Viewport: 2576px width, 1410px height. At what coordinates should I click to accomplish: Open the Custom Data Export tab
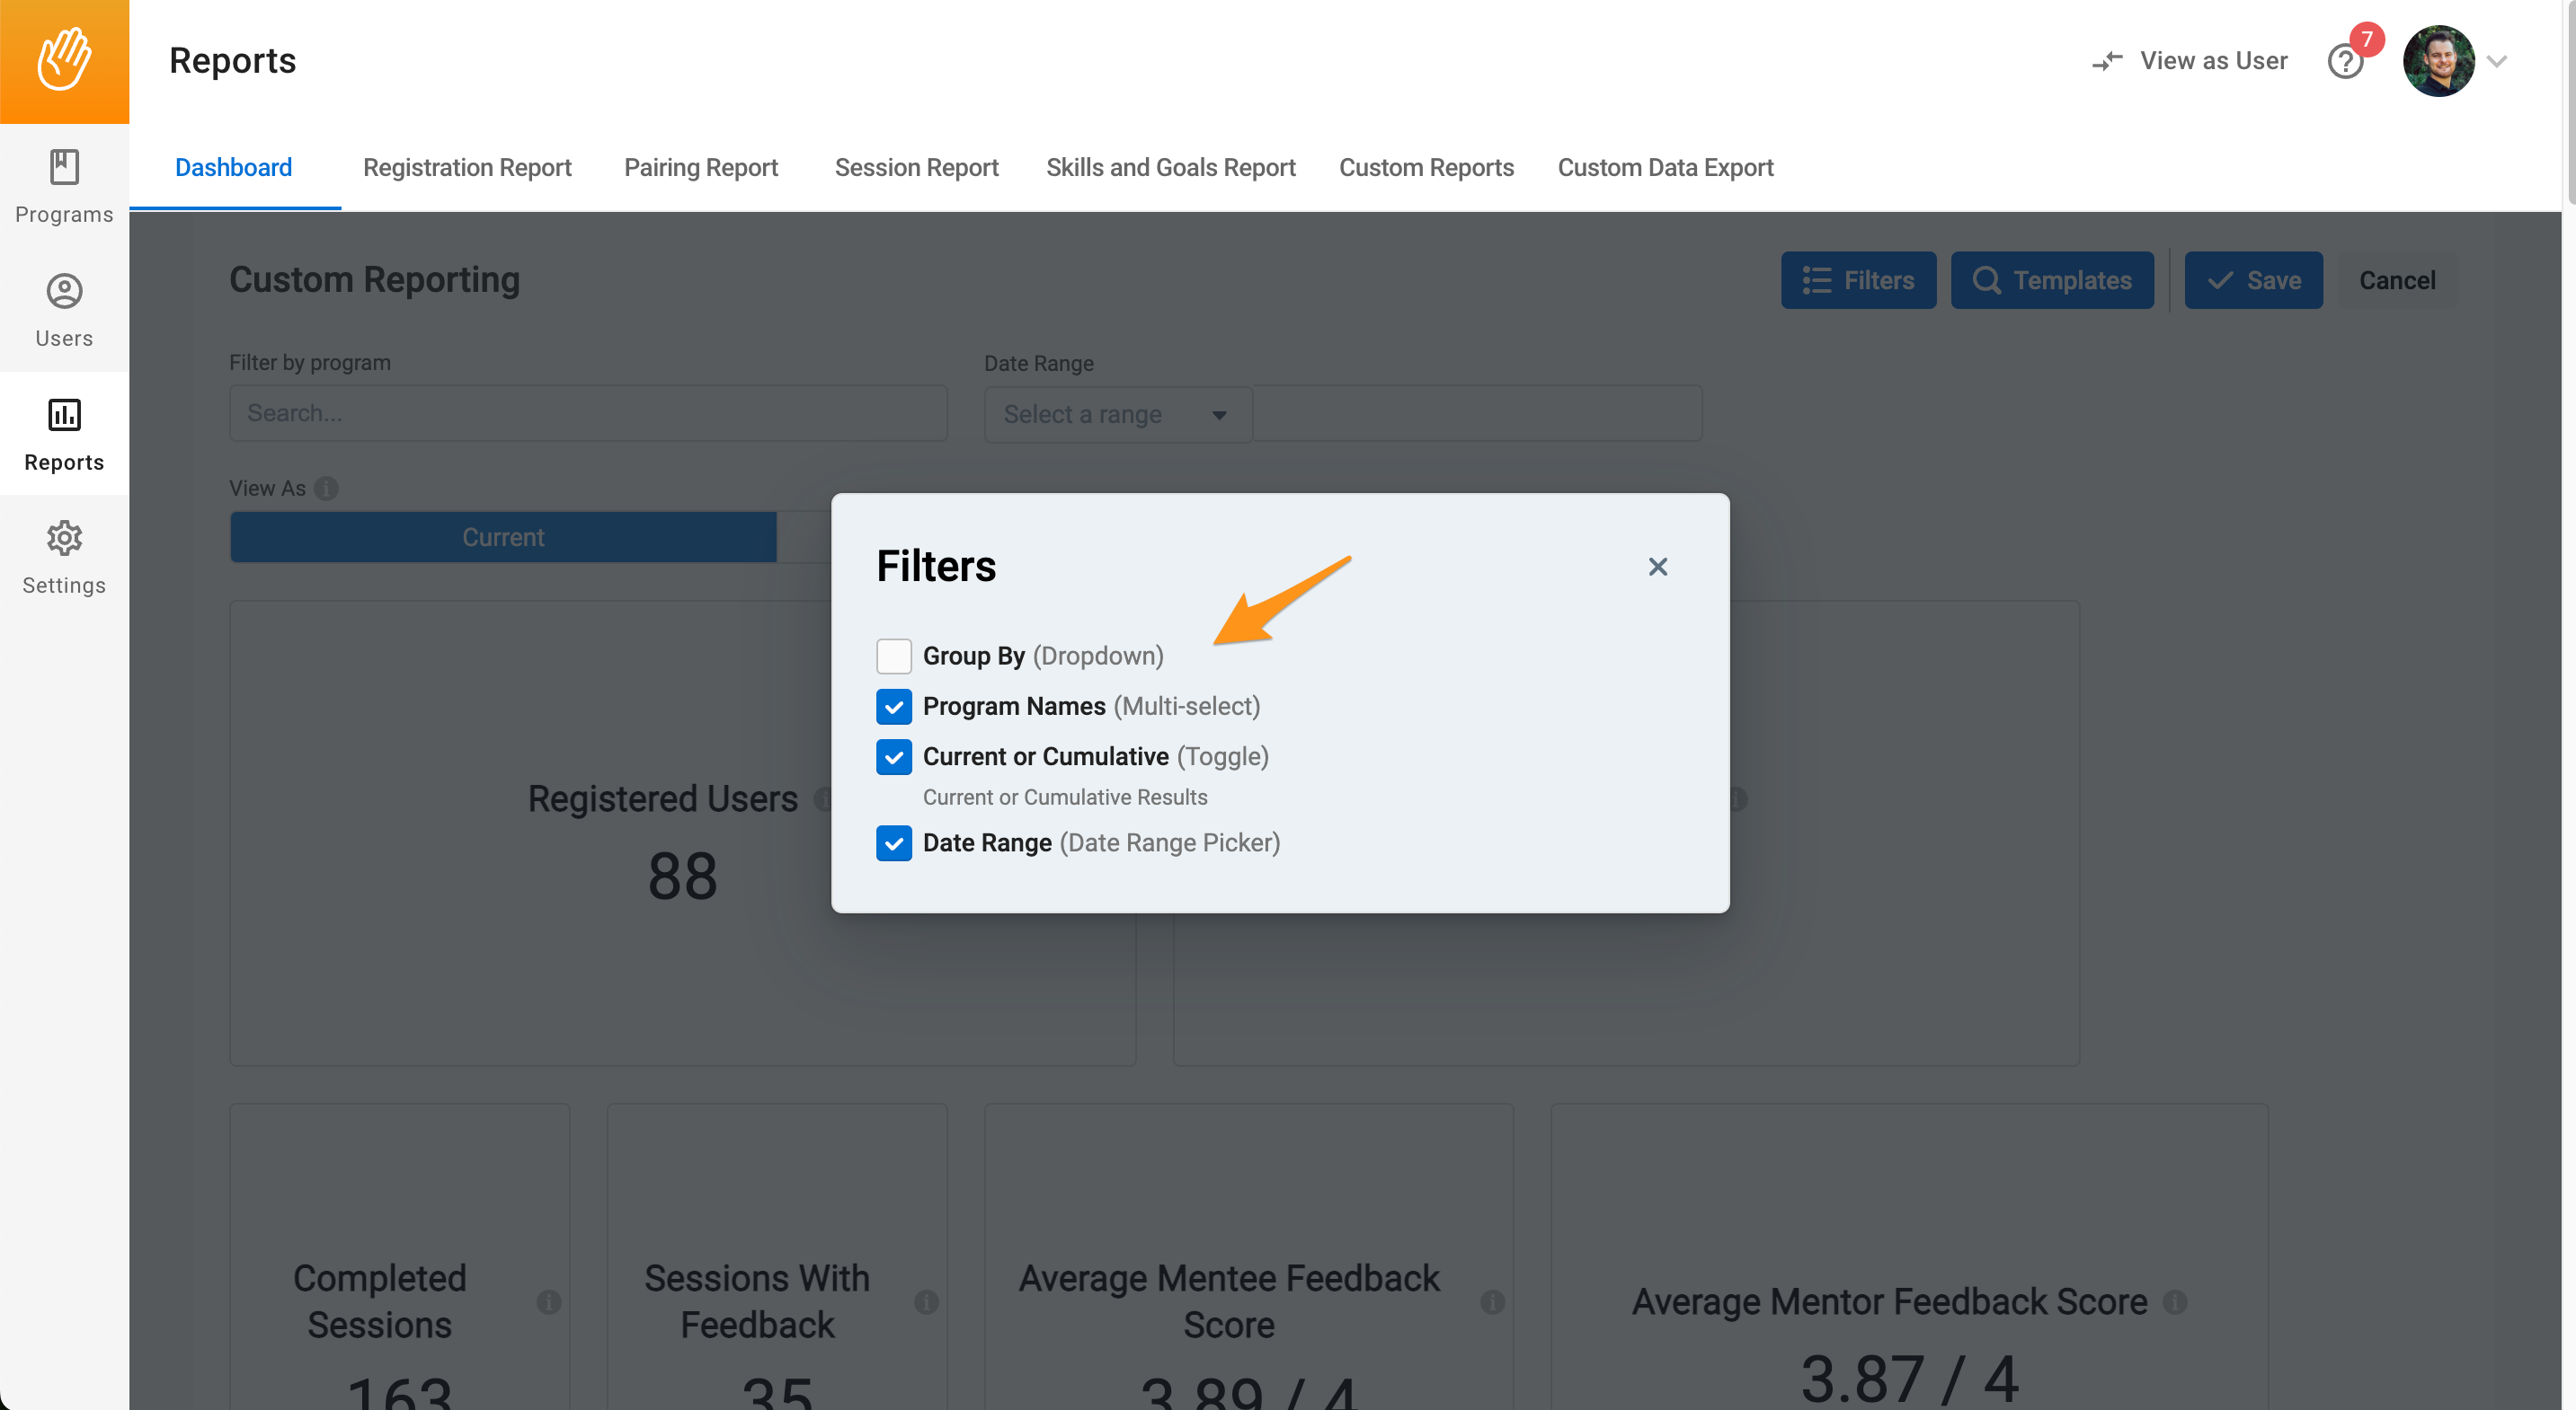point(1665,167)
